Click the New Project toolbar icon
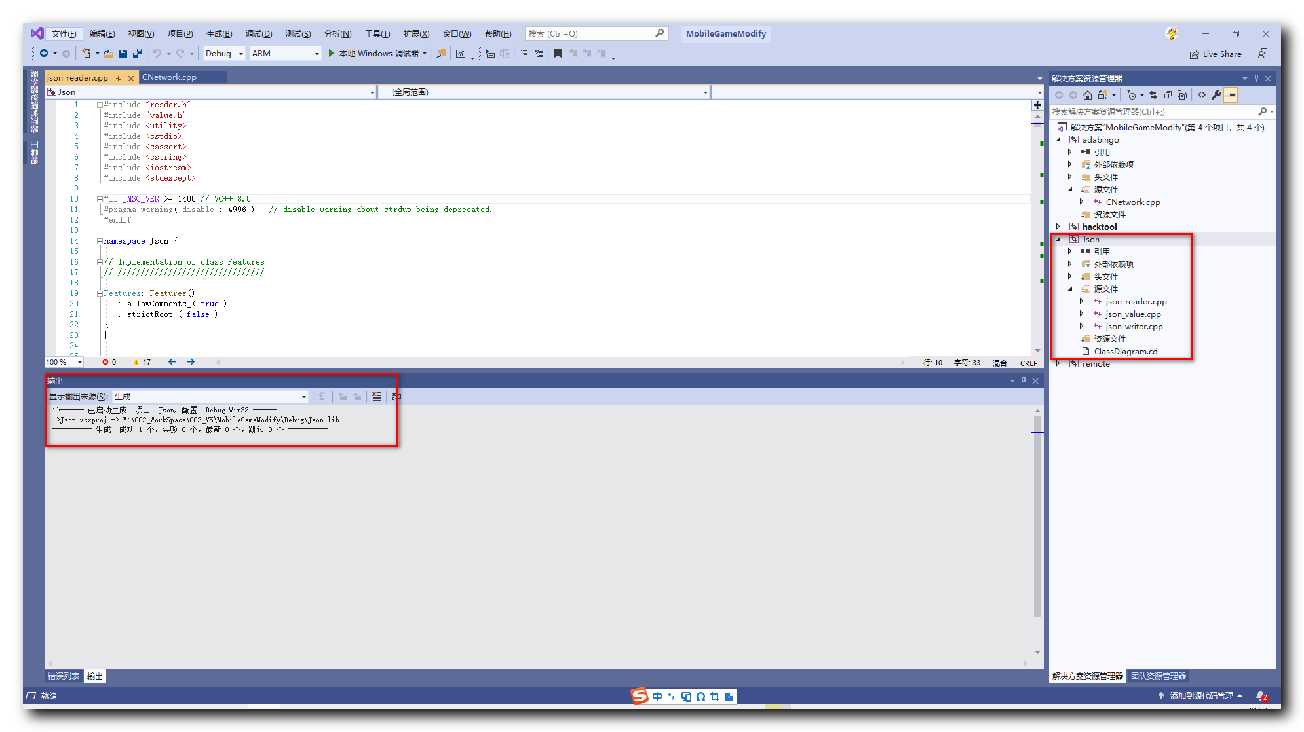The width and height of the screenshot is (1304, 732). click(x=86, y=54)
